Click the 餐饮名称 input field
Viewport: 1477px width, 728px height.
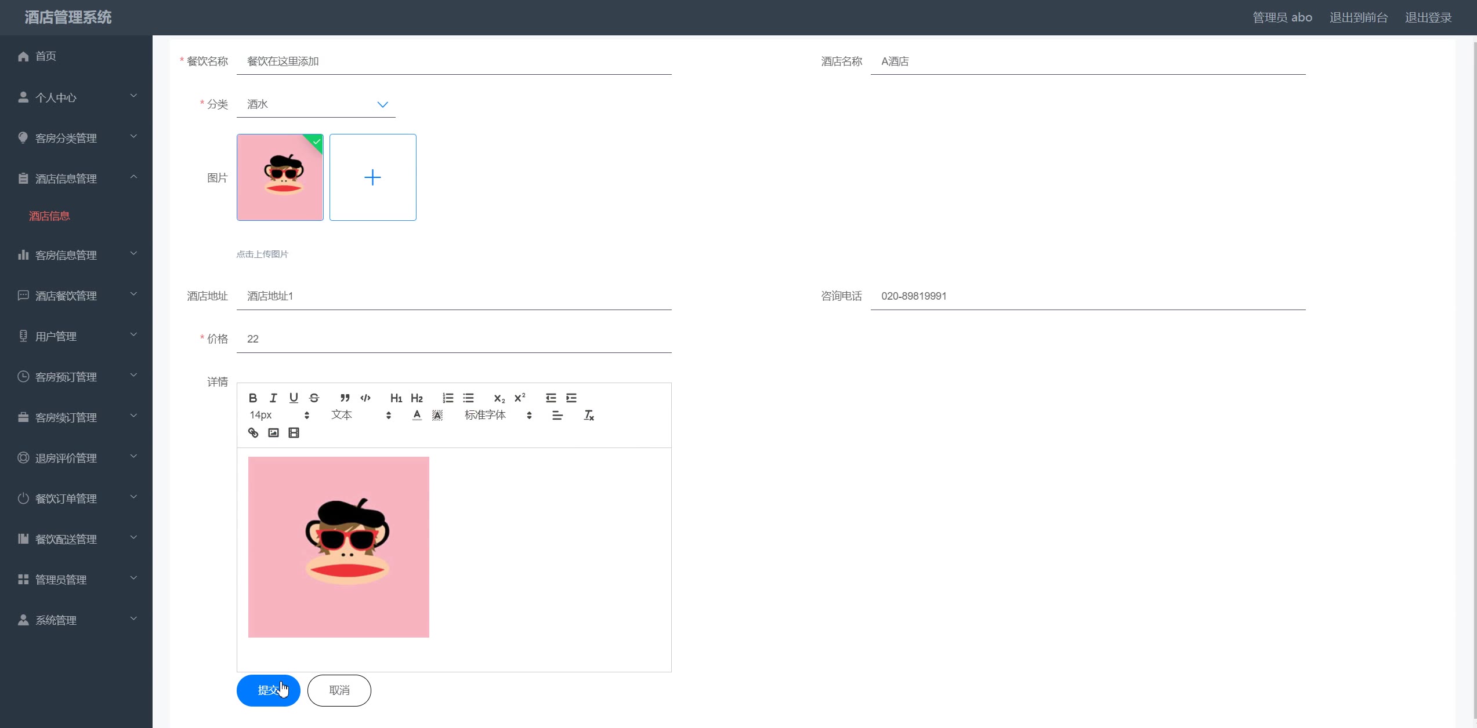[x=454, y=61]
